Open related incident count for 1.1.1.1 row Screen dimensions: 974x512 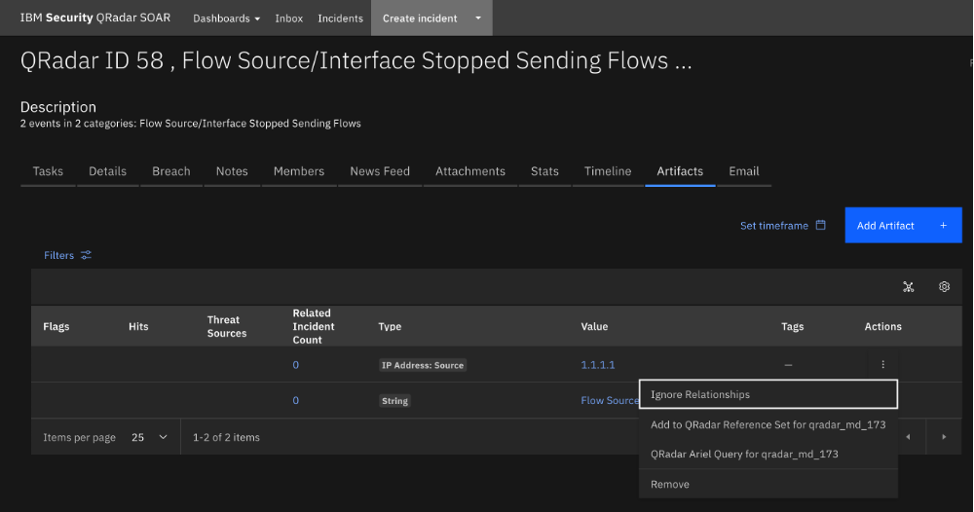(x=296, y=365)
